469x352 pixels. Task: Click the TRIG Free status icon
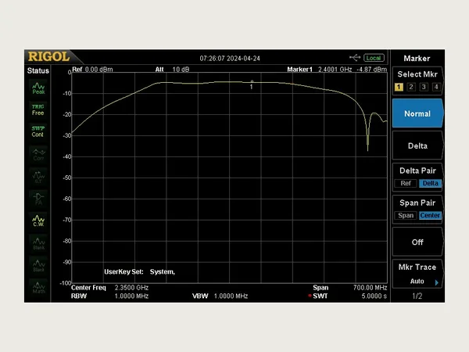pos(38,110)
